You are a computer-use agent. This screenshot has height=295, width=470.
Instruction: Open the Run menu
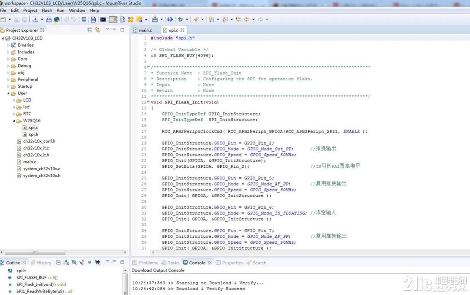pos(60,10)
